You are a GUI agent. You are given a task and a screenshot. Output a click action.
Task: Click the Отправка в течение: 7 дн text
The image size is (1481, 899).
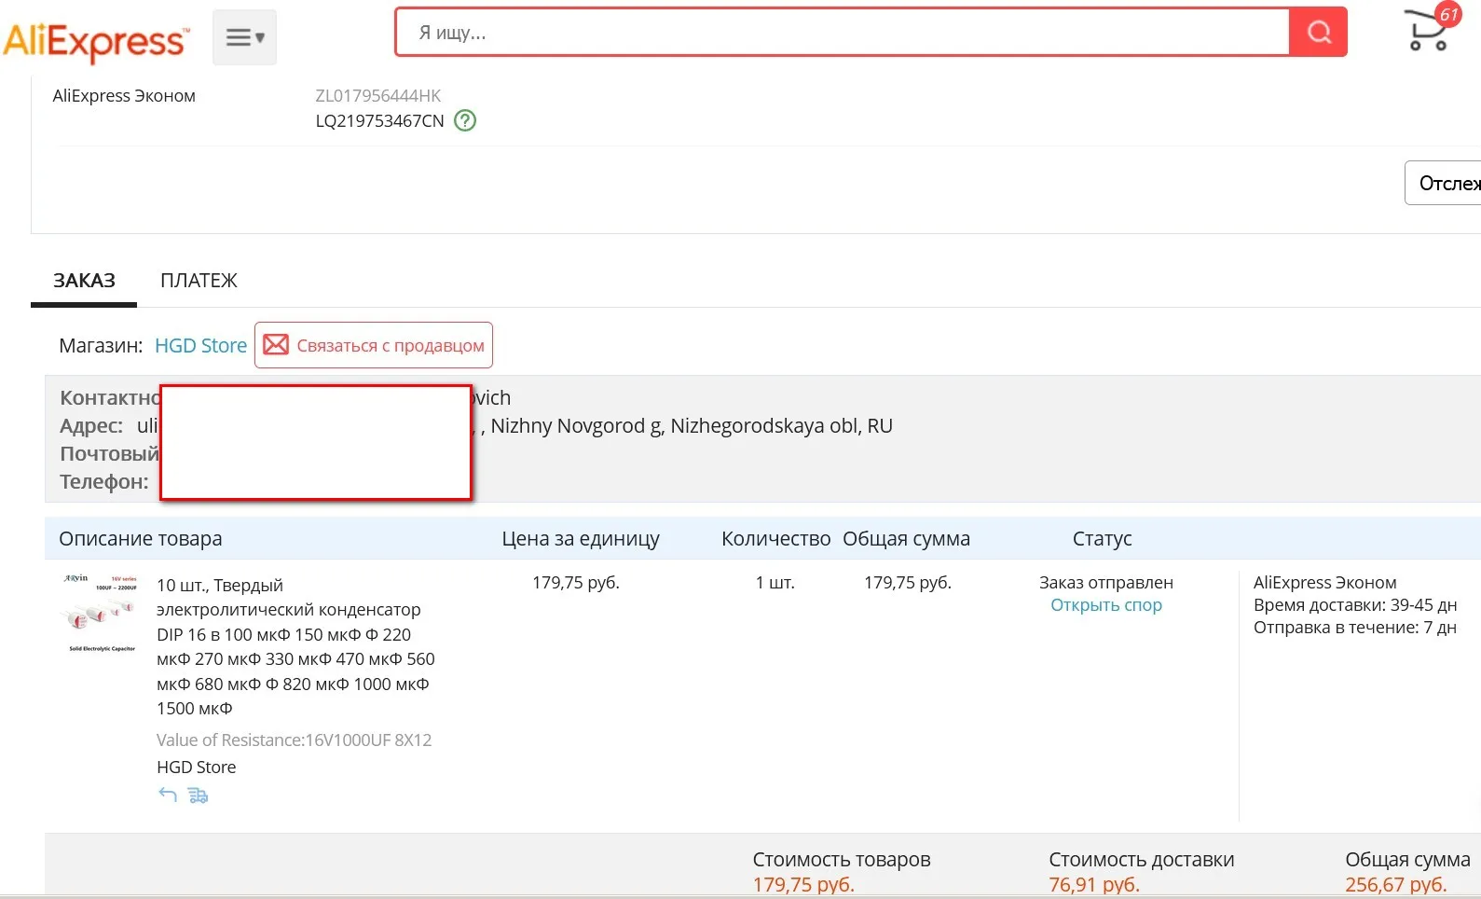(x=1355, y=628)
